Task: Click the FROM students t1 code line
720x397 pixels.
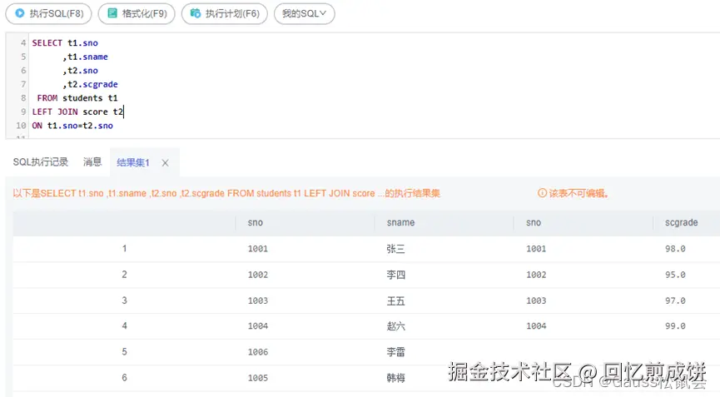Action: [77, 97]
